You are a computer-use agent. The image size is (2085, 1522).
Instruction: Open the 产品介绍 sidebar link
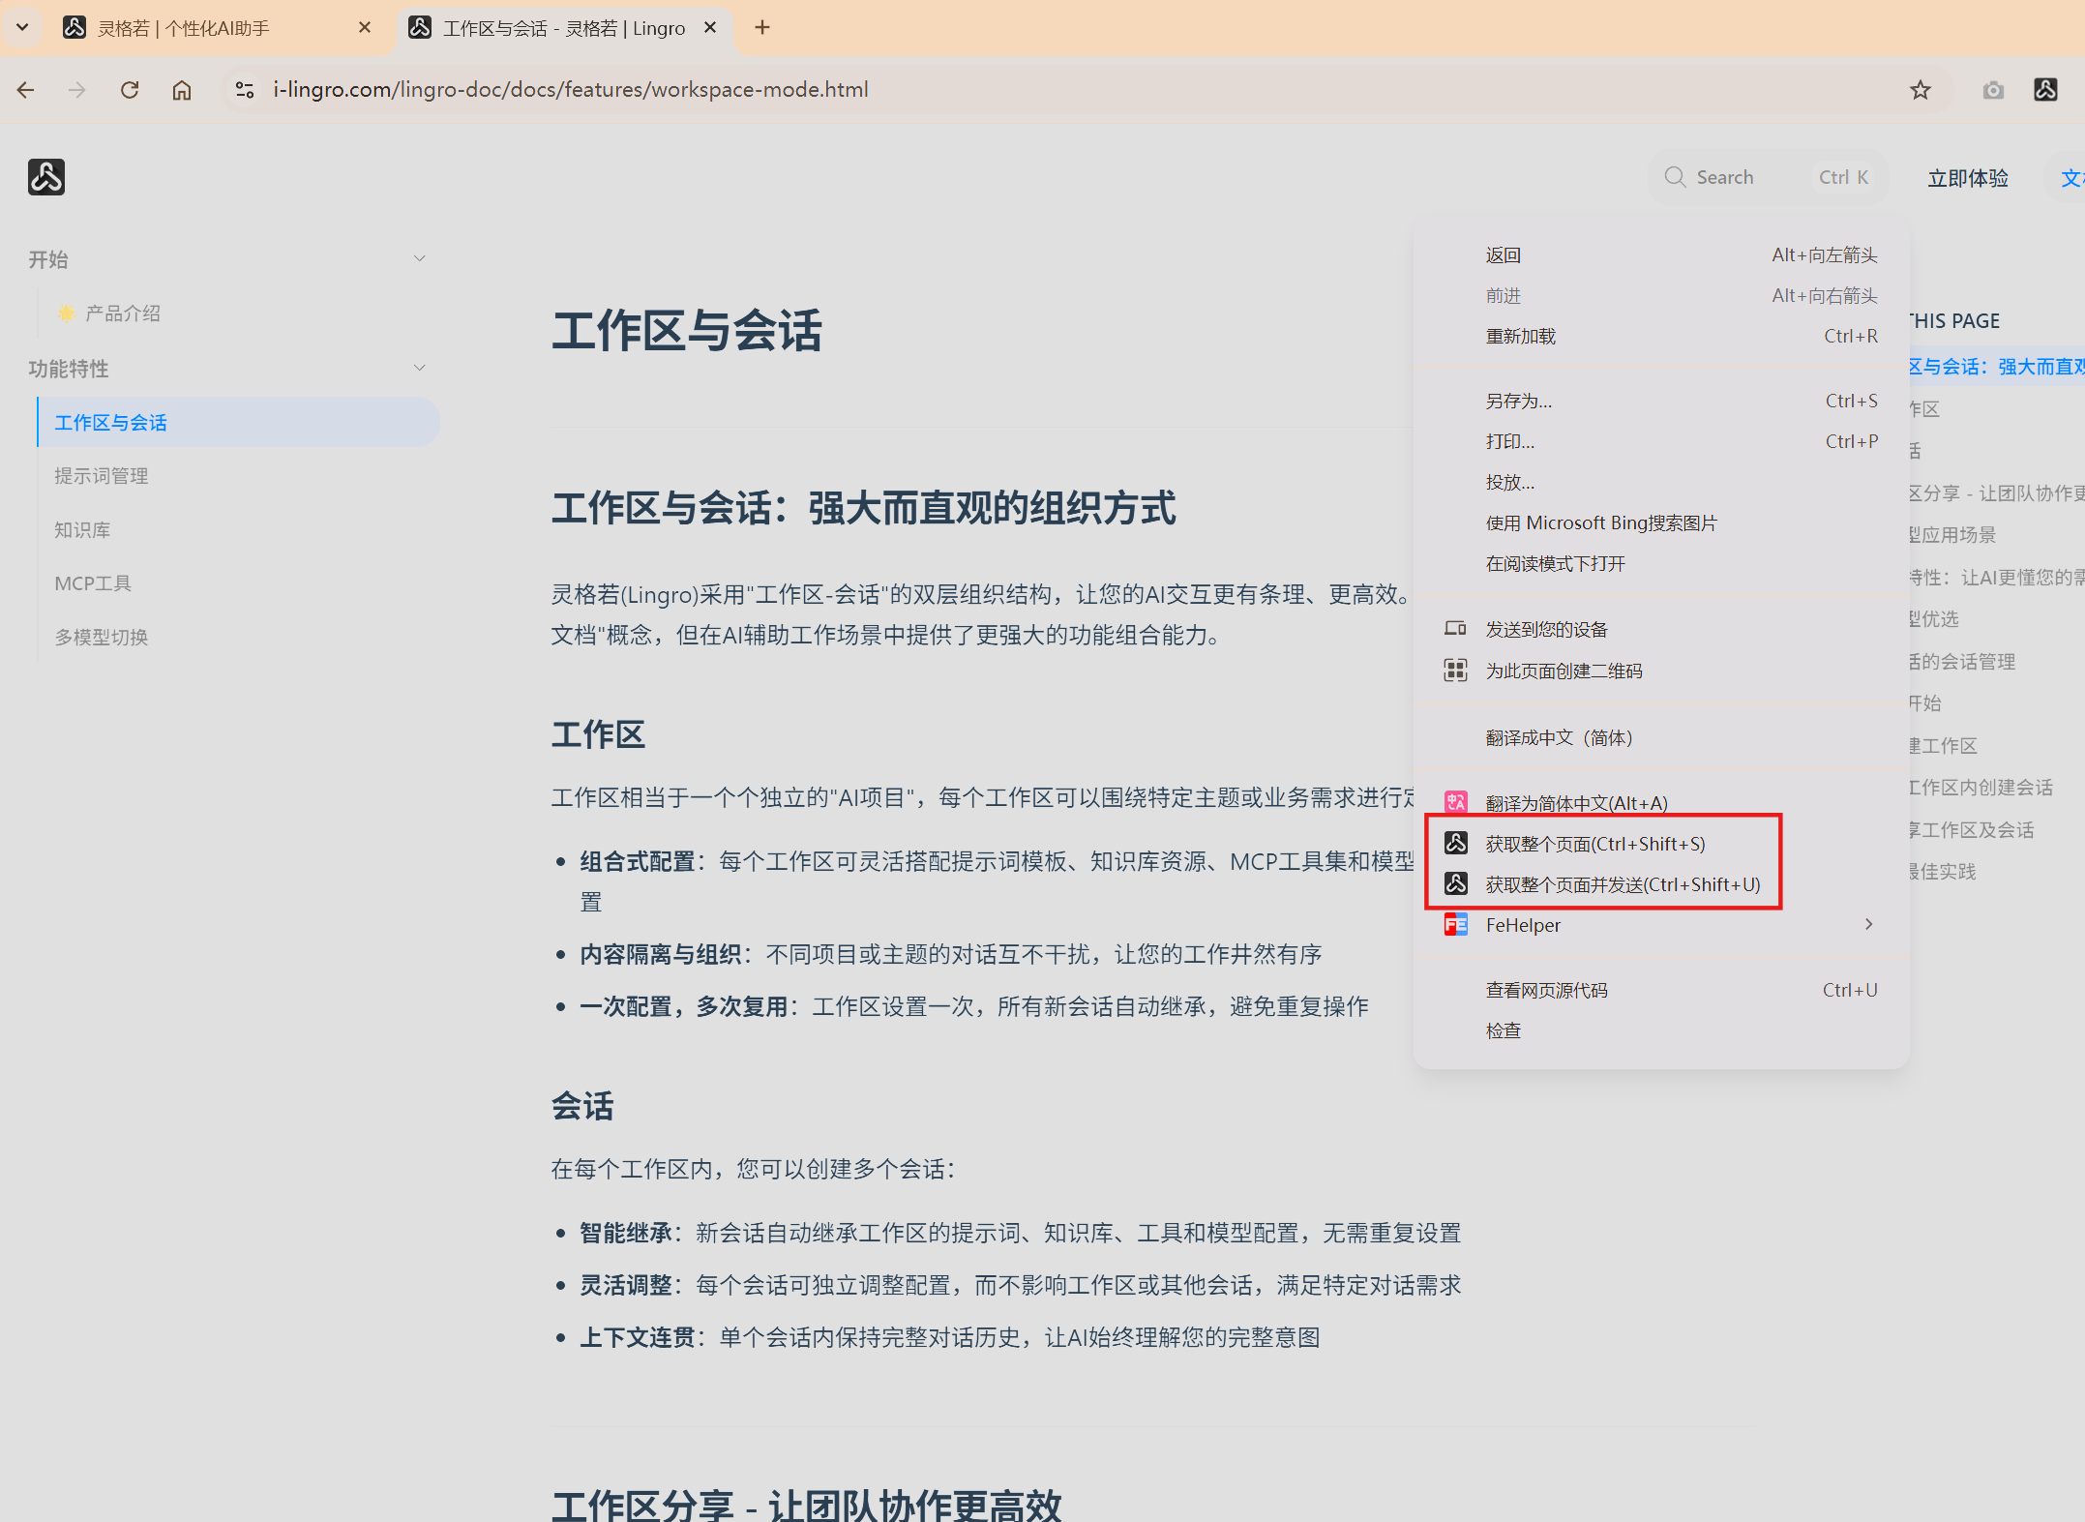tap(124, 313)
